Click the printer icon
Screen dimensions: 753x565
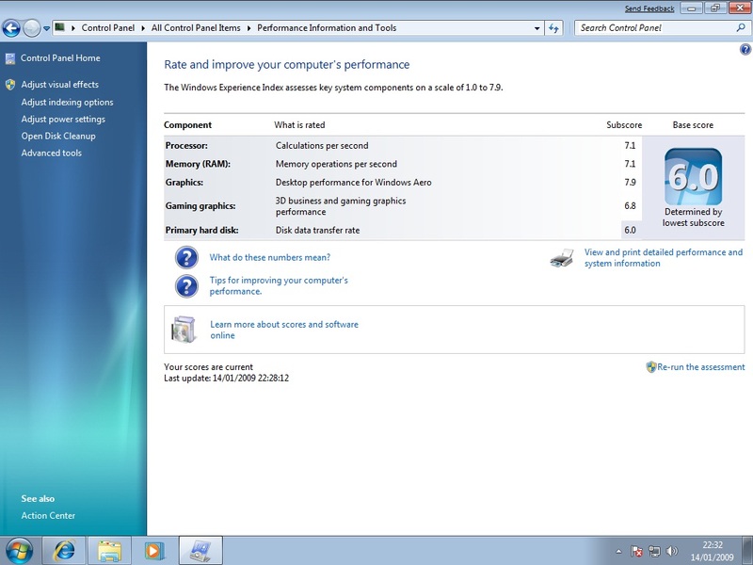[x=562, y=258]
